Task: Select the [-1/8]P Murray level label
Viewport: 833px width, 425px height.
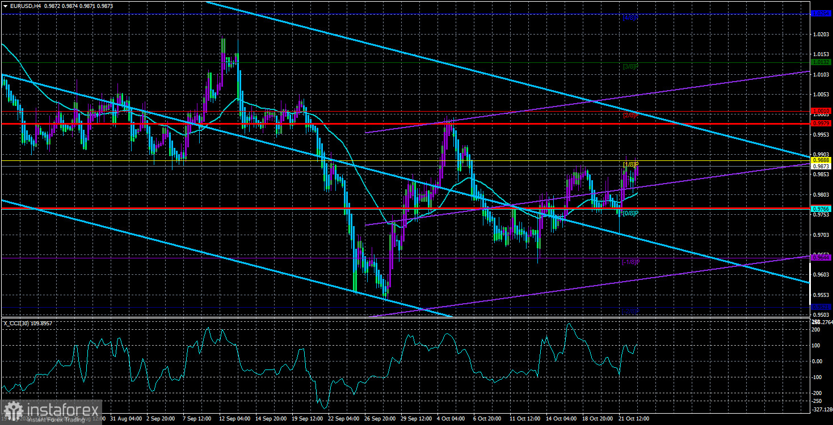Action: (x=630, y=262)
